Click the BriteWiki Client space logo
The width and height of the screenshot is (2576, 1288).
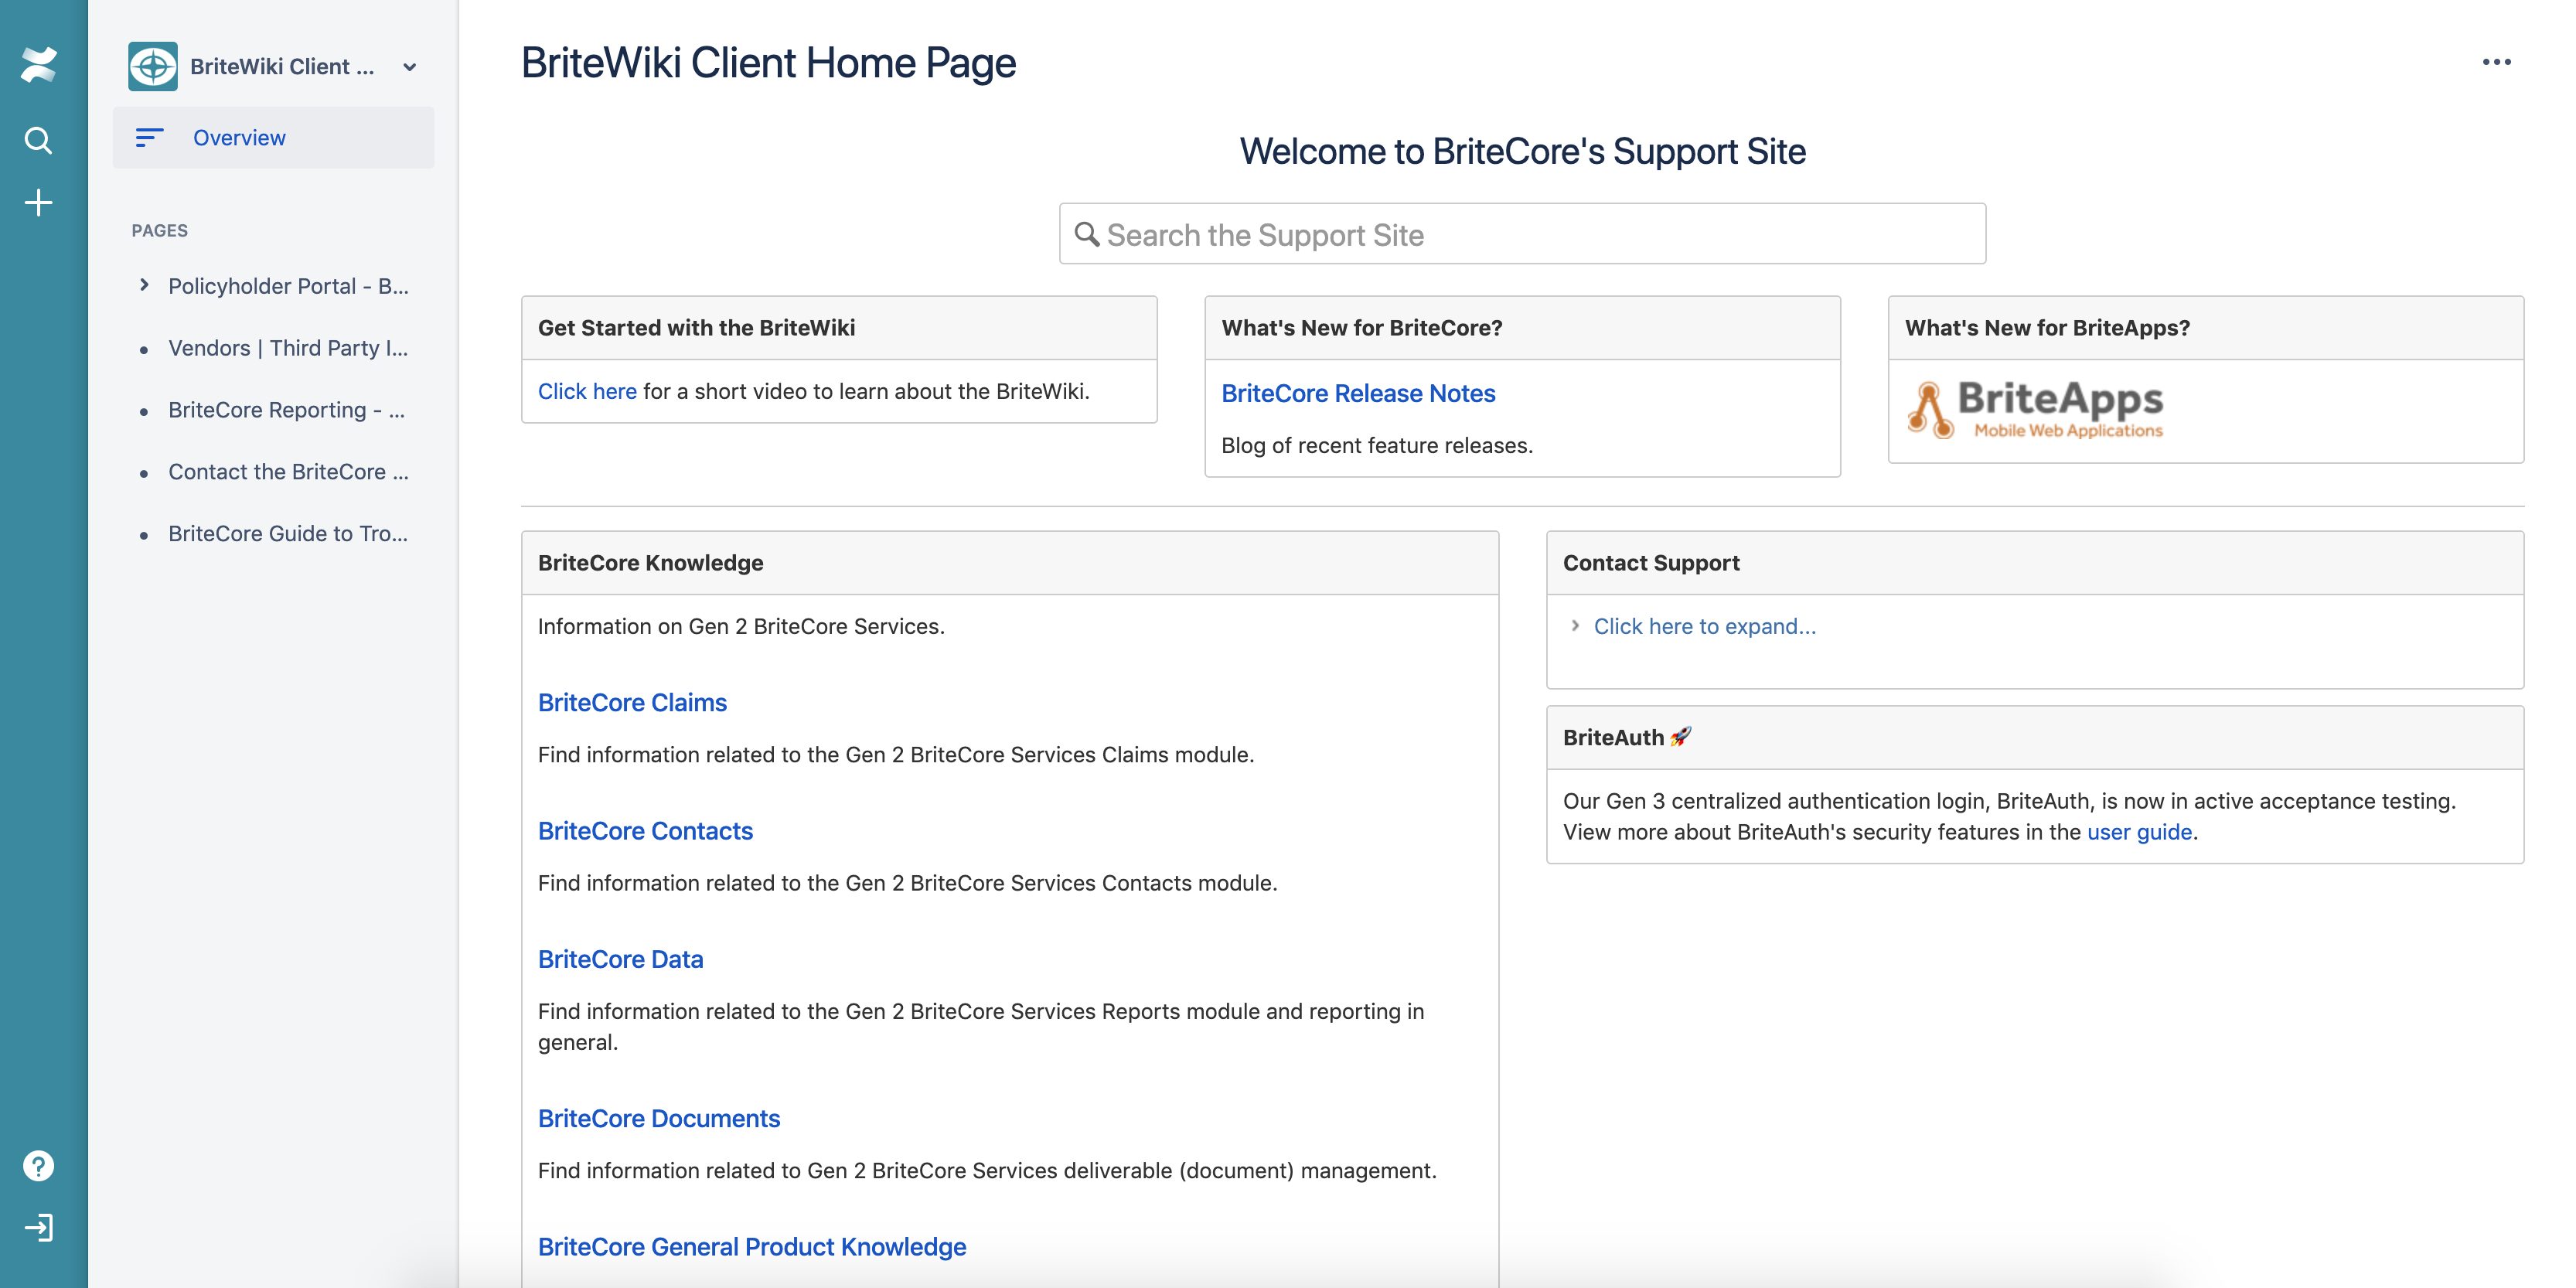pos(153,66)
